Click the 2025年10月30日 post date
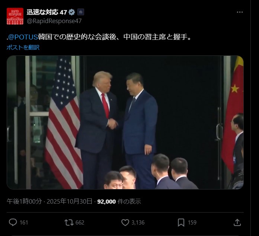The image size is (259, 236). [x=69, y=201]
